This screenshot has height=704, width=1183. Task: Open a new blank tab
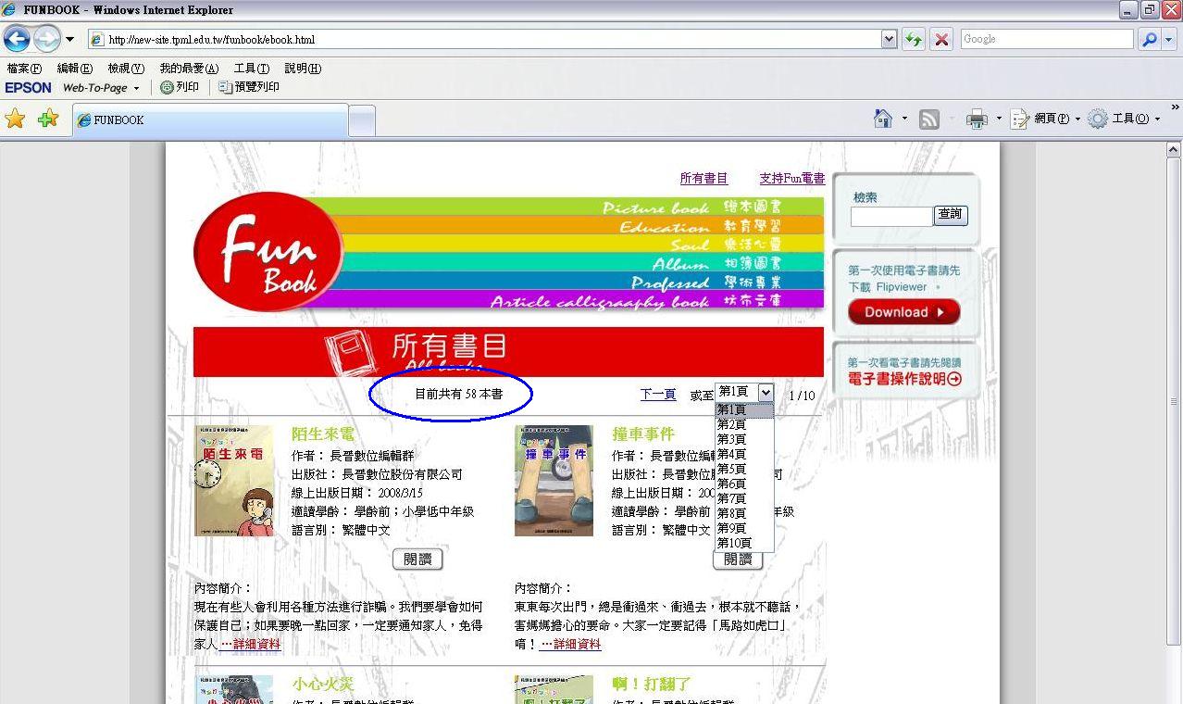point(362,120)
